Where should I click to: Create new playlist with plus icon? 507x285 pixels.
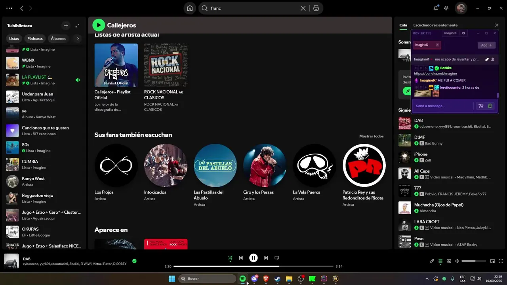pyautogui.click(x=66, y=26)
